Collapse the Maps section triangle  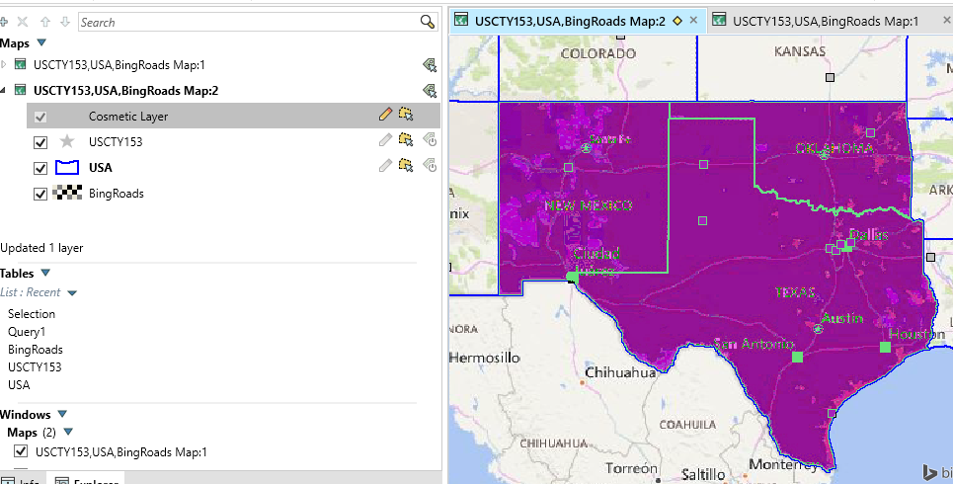(x=41, y=43)
